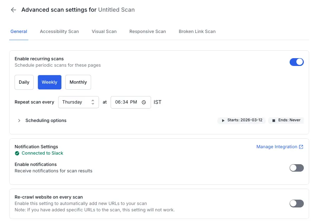Switch to the Responsive Scan tab
This screenshot has width=318, height=222.
coord(147,31)
